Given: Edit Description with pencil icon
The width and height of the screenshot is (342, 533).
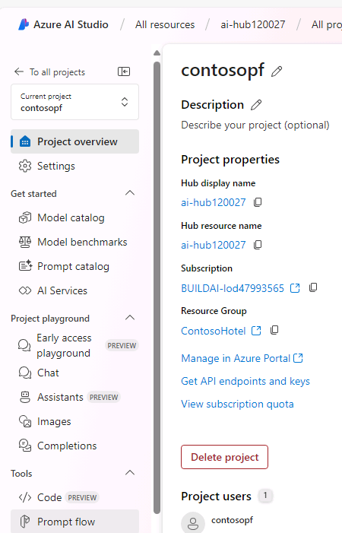Looking at the screenshot, I should (256, 105).
